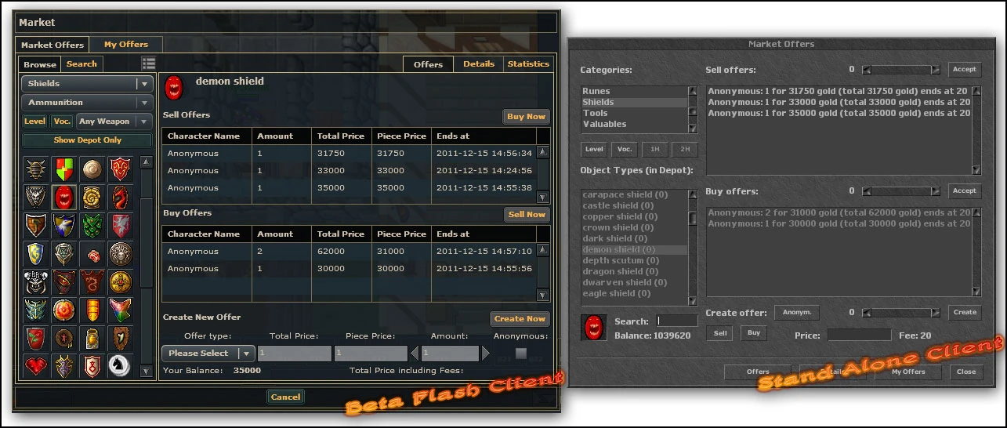
Task: Select the green dragon scale shield icon
Action: 92,225
